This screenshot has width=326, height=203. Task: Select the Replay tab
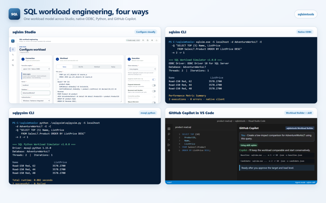click(x=113, y=67)
